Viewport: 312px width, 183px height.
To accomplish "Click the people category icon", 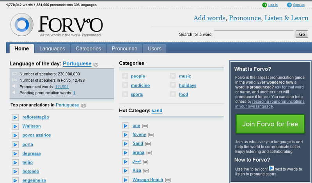I will 125,76.
